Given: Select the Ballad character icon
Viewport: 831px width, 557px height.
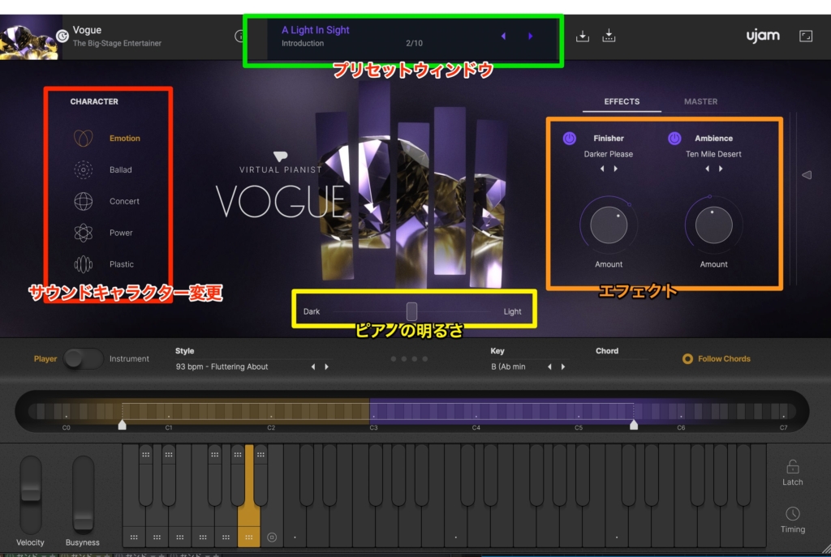Looking at the screenshot, I should click(82, 169).
